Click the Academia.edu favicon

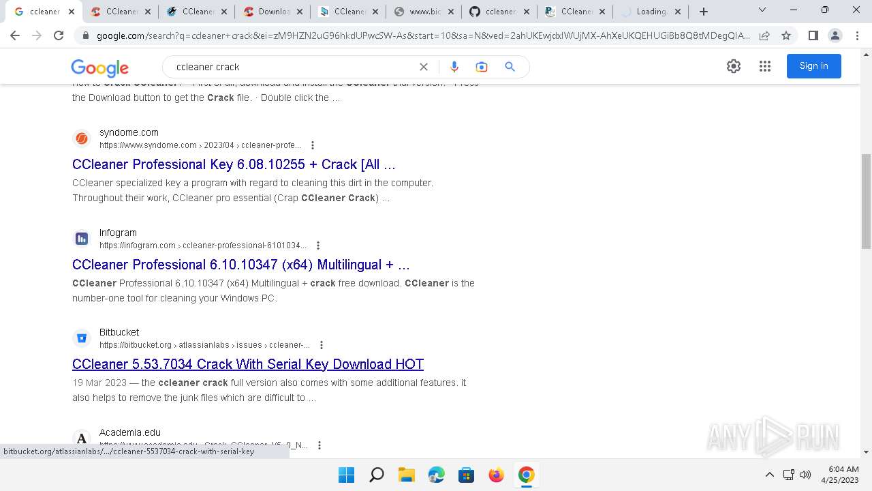click(82, 438)
